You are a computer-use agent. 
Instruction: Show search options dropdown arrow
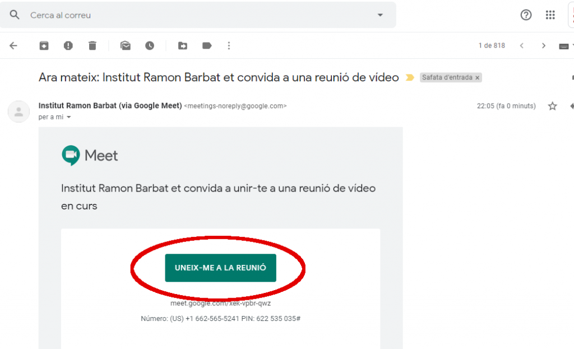(381, 15)
